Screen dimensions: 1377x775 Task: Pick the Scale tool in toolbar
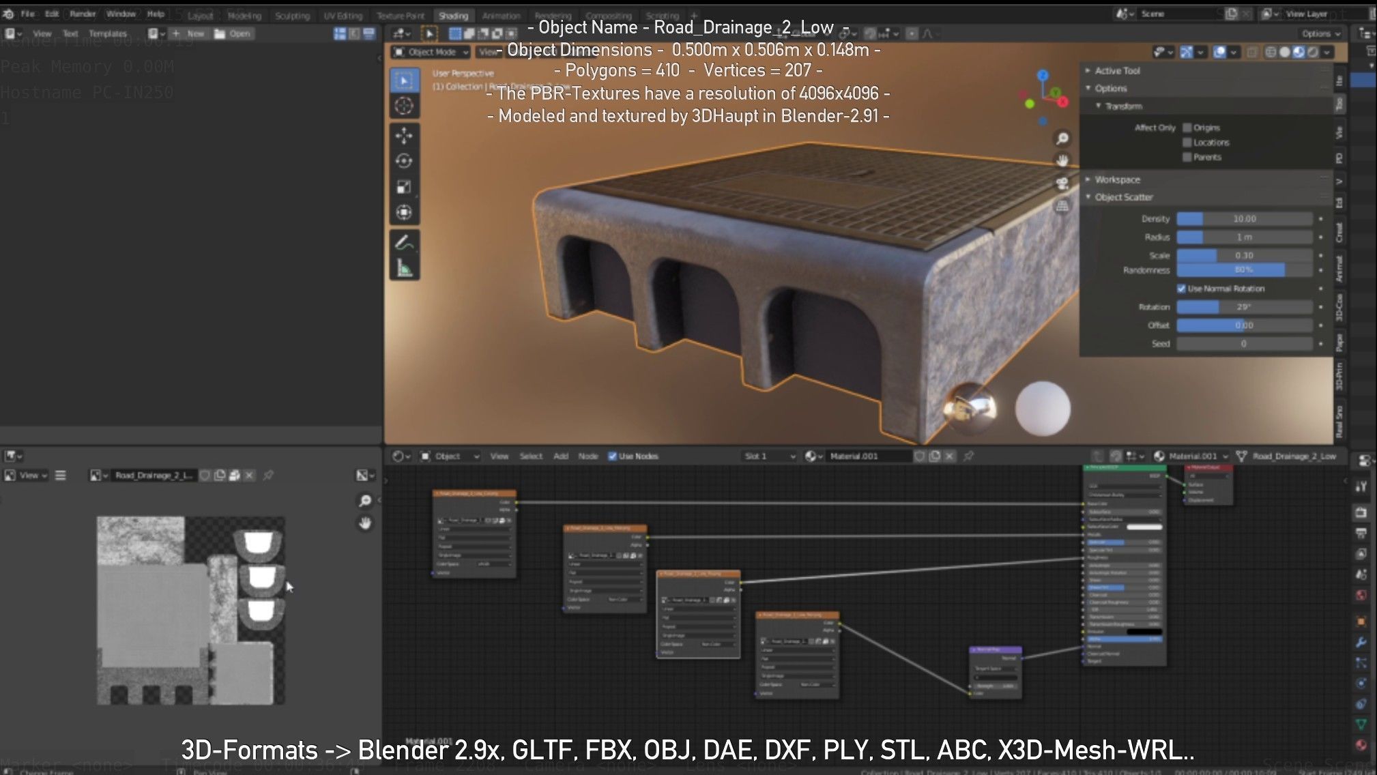click(405, 186)
